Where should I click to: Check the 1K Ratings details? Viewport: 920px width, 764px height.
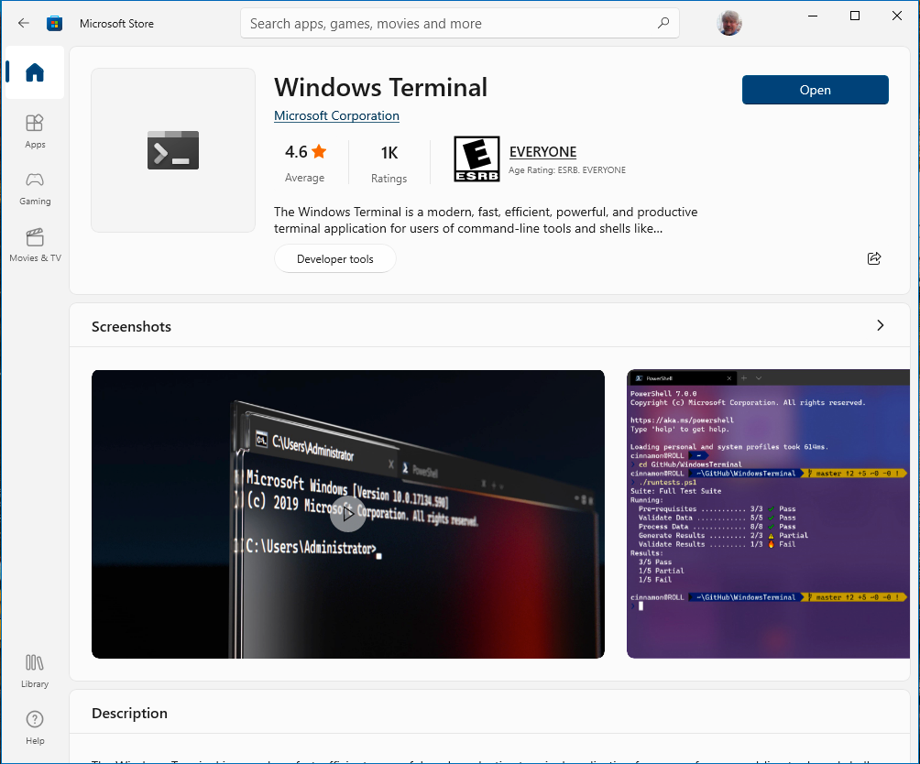(x=389, y=162)
